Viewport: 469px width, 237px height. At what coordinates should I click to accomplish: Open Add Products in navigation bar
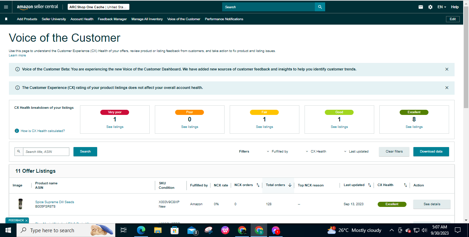27,19
